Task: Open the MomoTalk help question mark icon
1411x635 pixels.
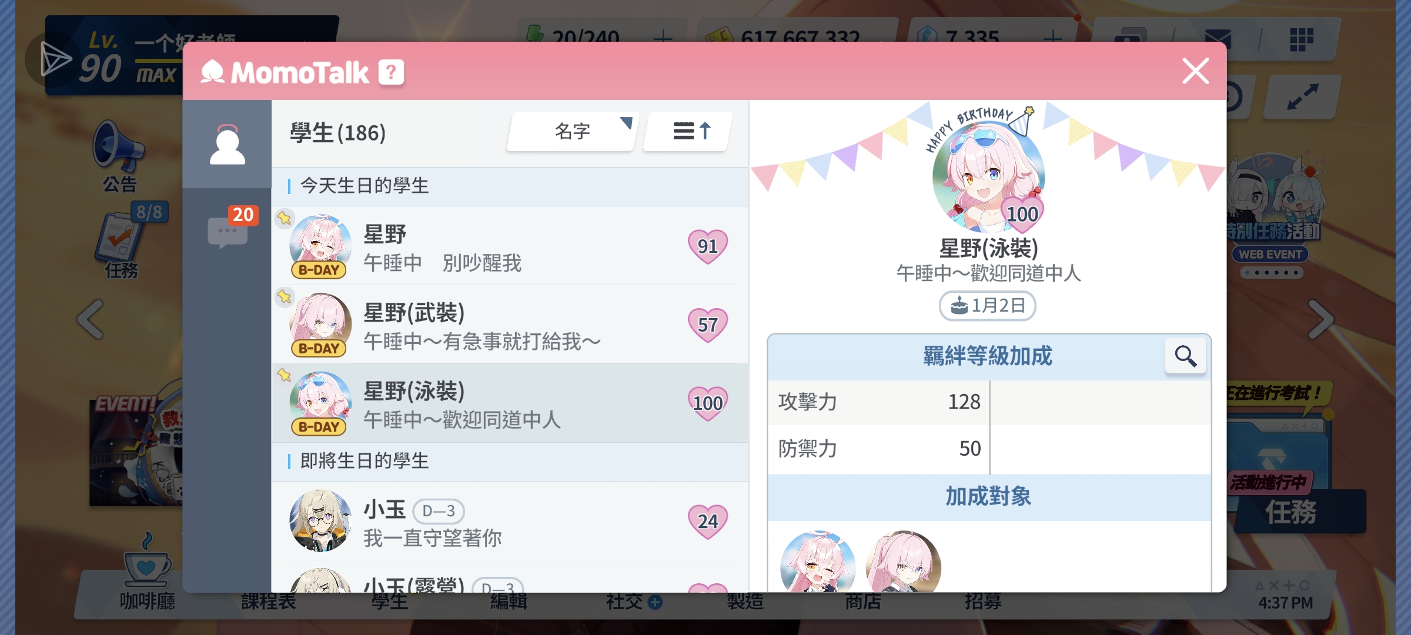Action: [391, 72]
